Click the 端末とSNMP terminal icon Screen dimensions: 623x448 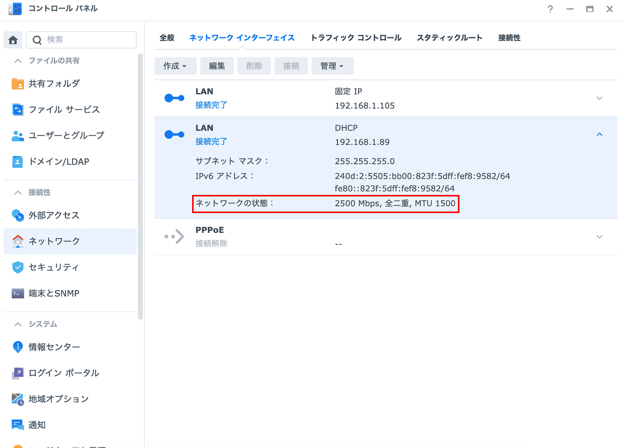tap(18, 293)
